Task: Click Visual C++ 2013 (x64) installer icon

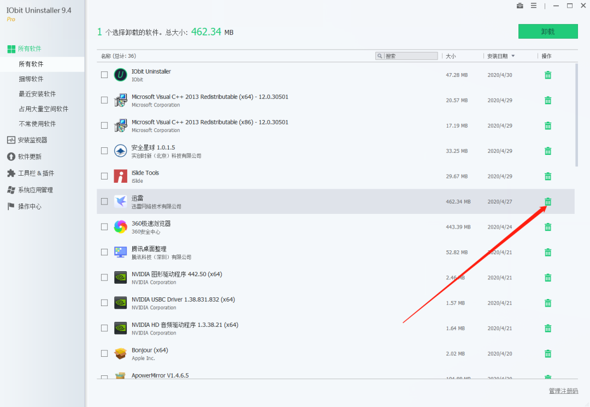Action: pos(120,100)
